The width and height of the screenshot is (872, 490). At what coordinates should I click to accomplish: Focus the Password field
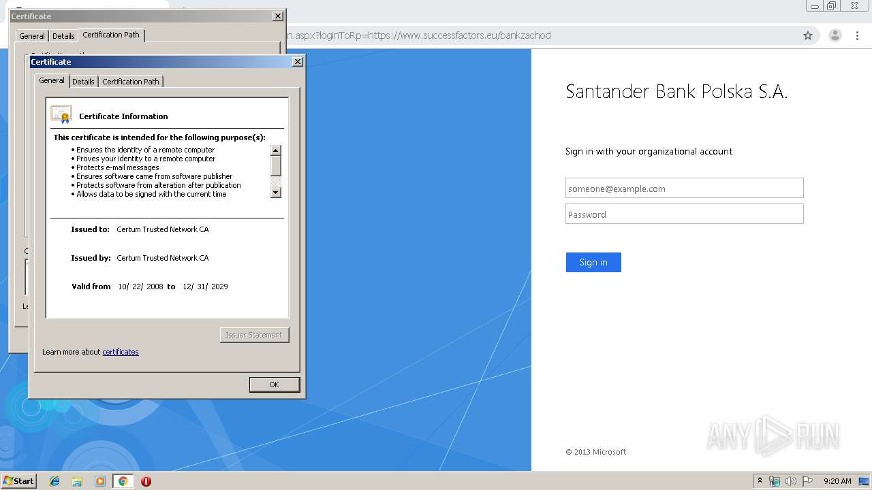[685, 214]
